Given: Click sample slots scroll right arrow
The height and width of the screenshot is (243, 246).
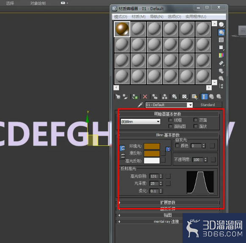Looking at the screenshot, I should 209,87.
